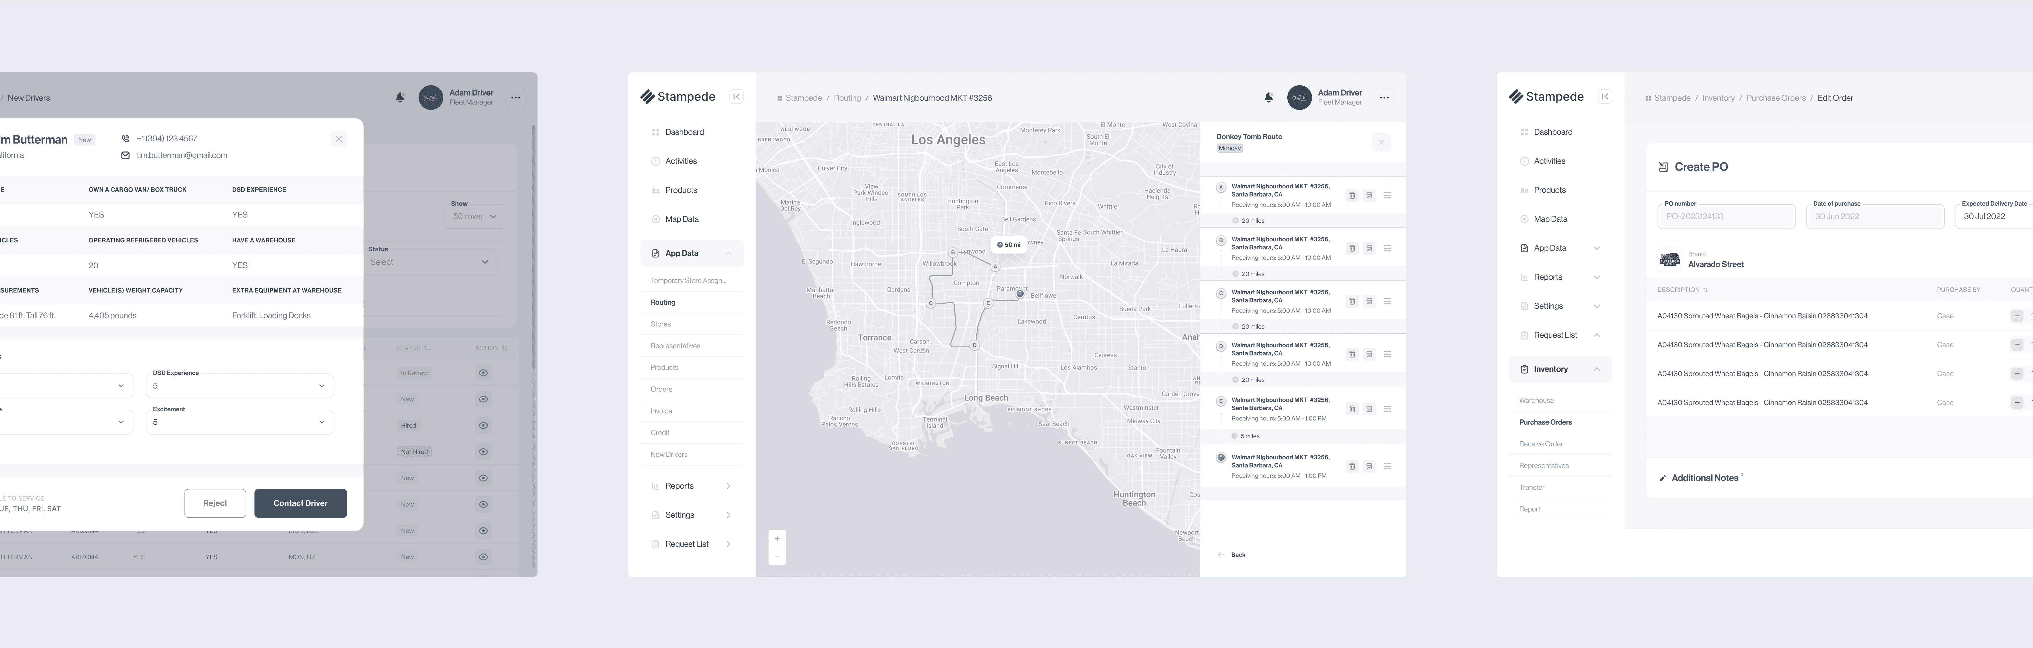Click the archive icon on route stop E
Image resolution: width=2033 pixels, height=648 pixels.
click(1369, 409)
